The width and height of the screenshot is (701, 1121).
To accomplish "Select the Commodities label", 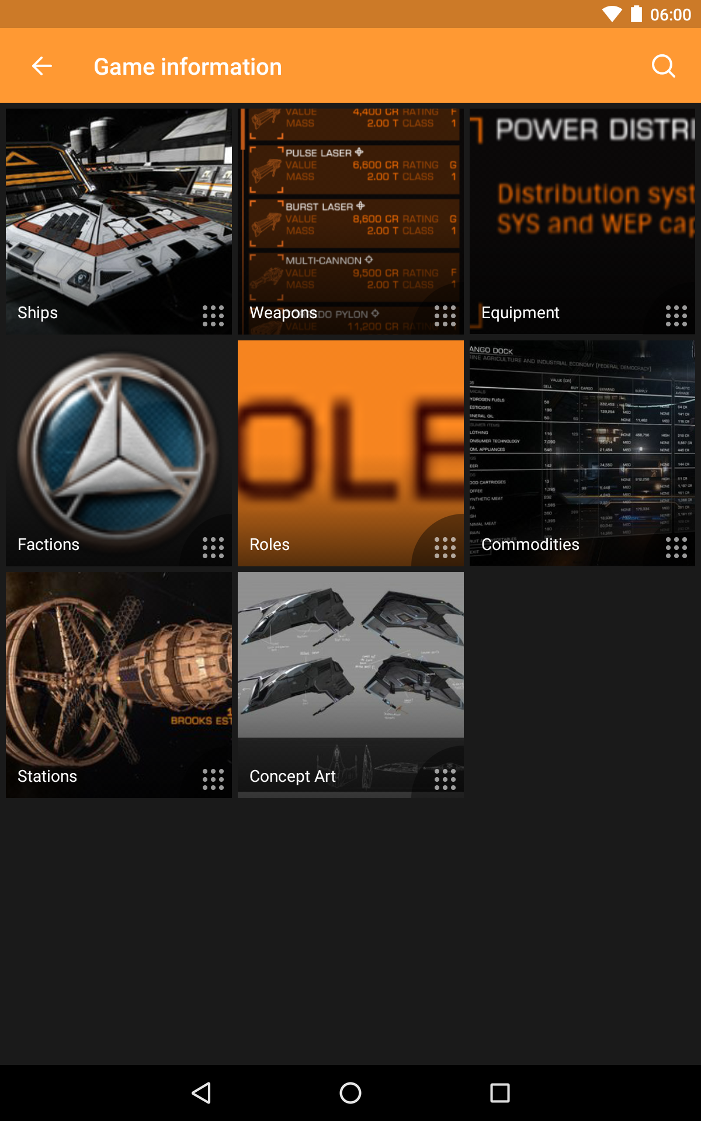I will 530,544.
